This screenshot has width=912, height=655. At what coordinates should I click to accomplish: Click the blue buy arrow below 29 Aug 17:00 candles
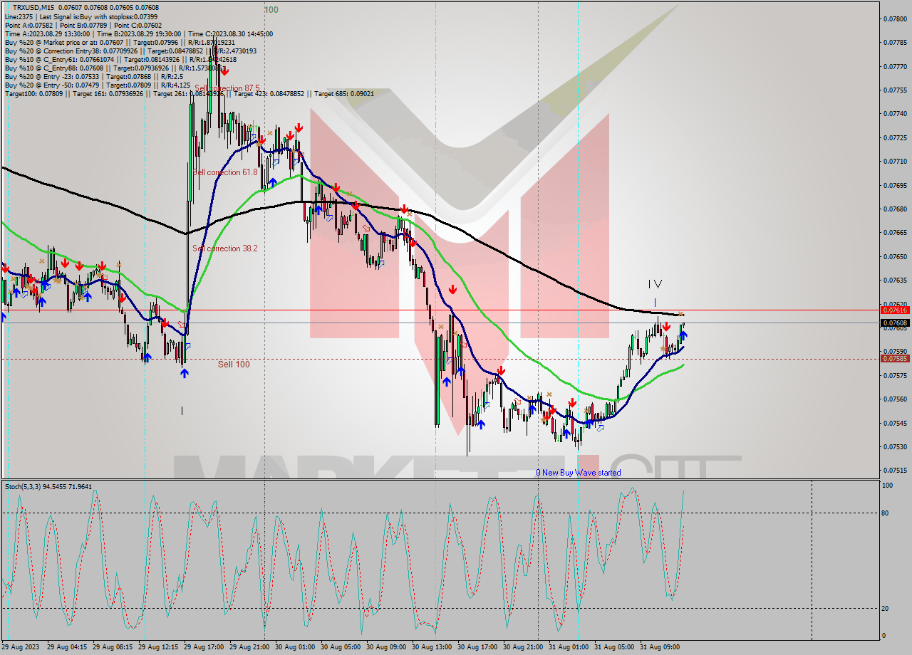[184, 372]
